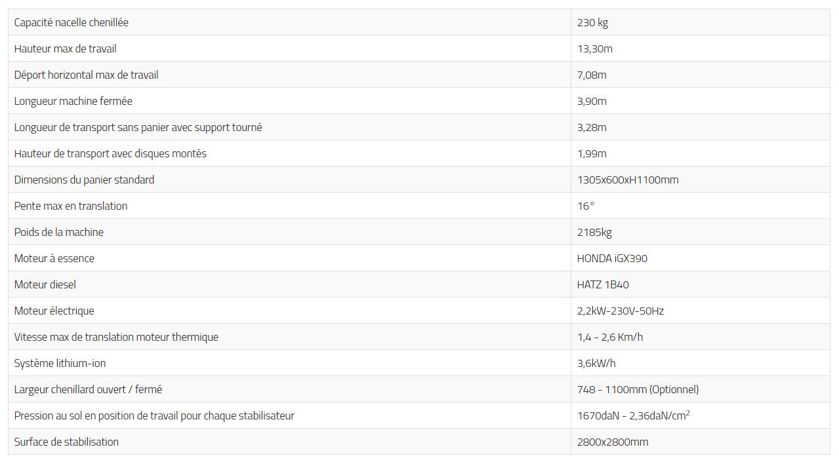Viewport: 839px width, 464px height.
Task: Select the HONDA iGX390 engine value
Action: click(612, 258)
